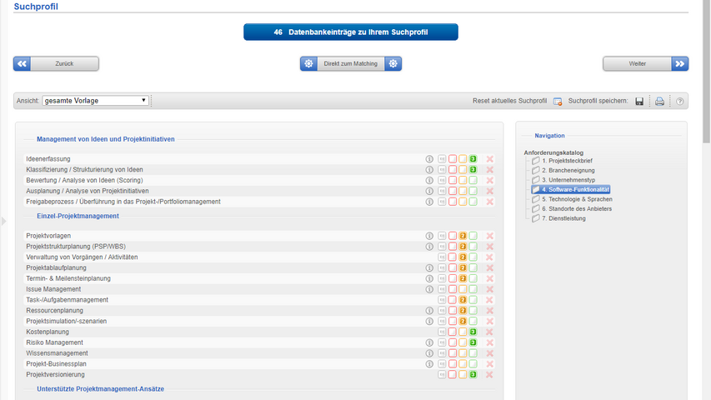711x400 pixels.
Task: Click the save search profile disk icon
Action: tap(639, 101)
